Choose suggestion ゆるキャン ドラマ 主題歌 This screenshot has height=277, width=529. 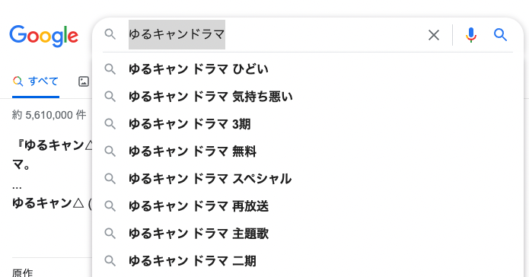(308, 233)
